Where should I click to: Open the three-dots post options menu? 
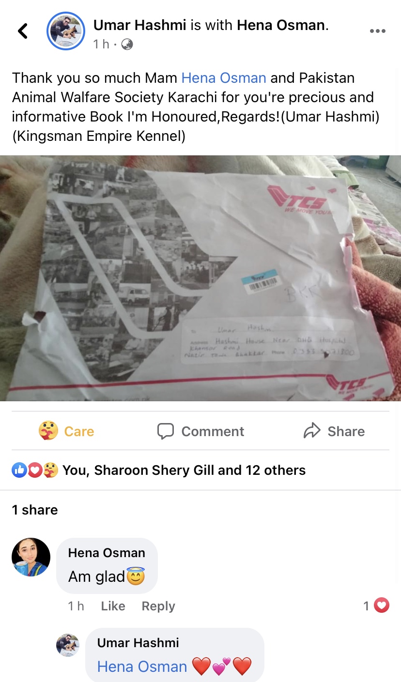click(377, 31)
